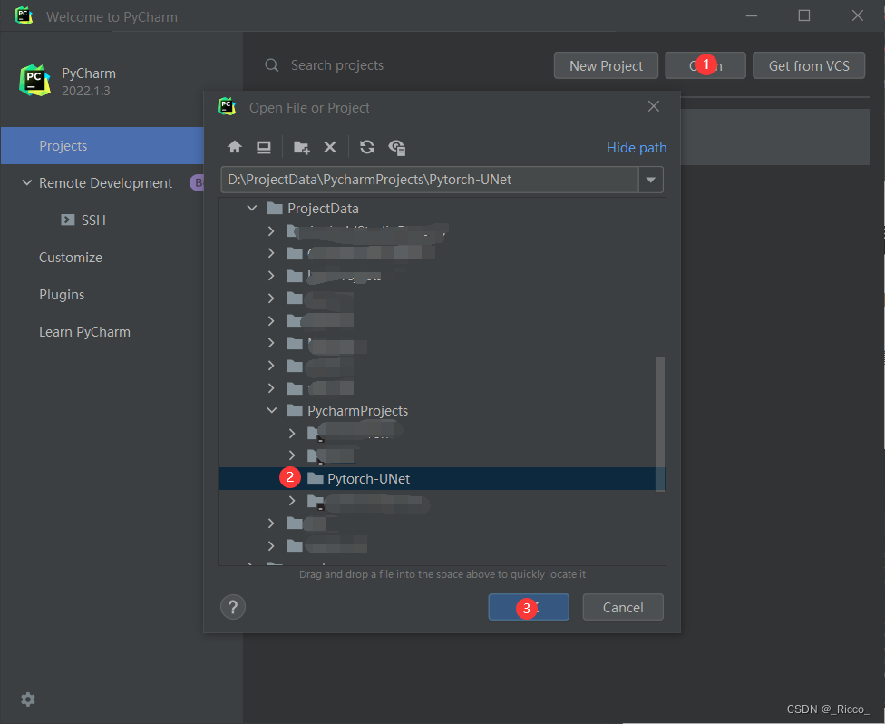This screenshot has height=724, width=885.
Task: Select PycharmProjects tree row
Action: 442,411
